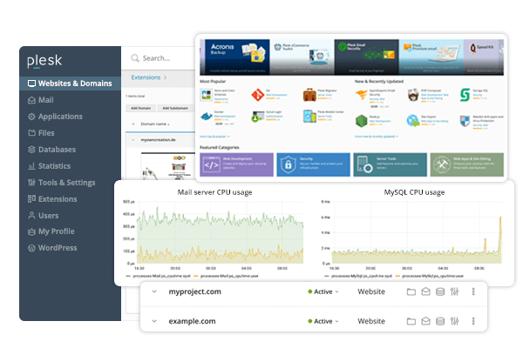Viewport: 523px width, 348px height.
Task: Expand the myproject.com domain row
Action: pos(154,292)
